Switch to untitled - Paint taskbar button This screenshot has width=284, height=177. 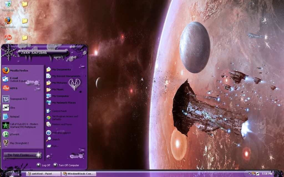coord(43,174)
